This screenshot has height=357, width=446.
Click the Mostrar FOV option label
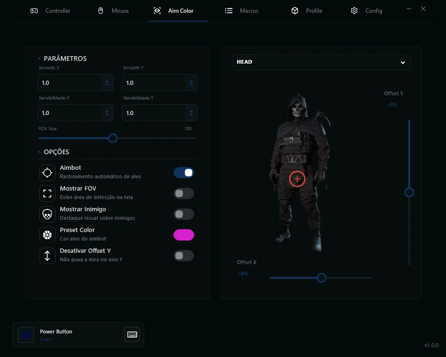pyautogui.click(x=78, y=189)
